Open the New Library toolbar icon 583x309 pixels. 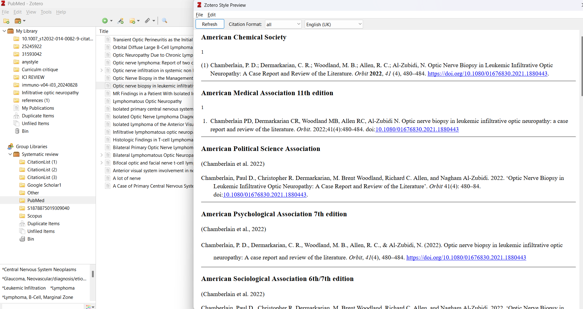18,21
